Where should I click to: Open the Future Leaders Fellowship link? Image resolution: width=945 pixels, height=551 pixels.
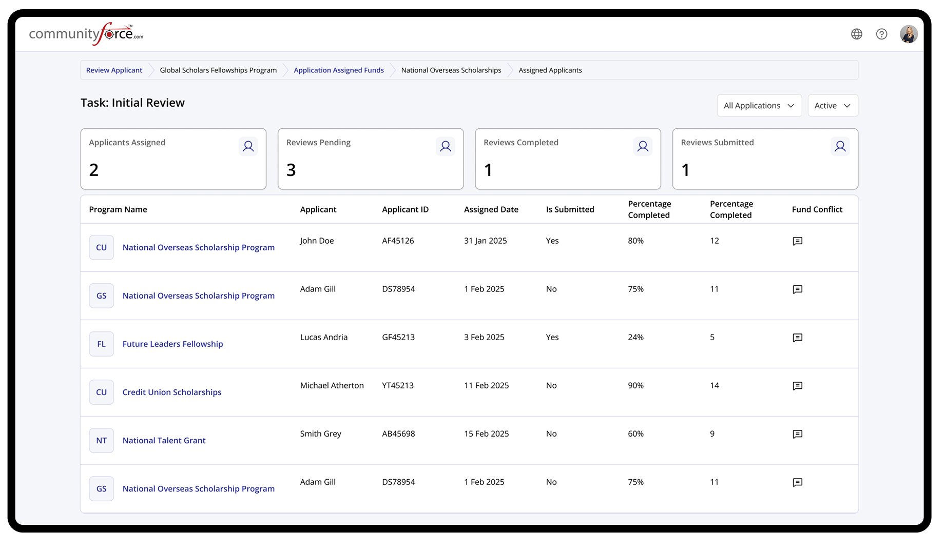pos(172,344)
